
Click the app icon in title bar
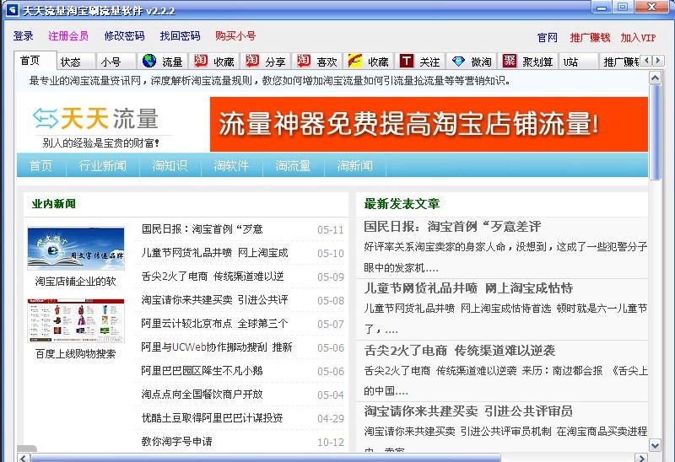pyautogui.click(x=13, y=8)
